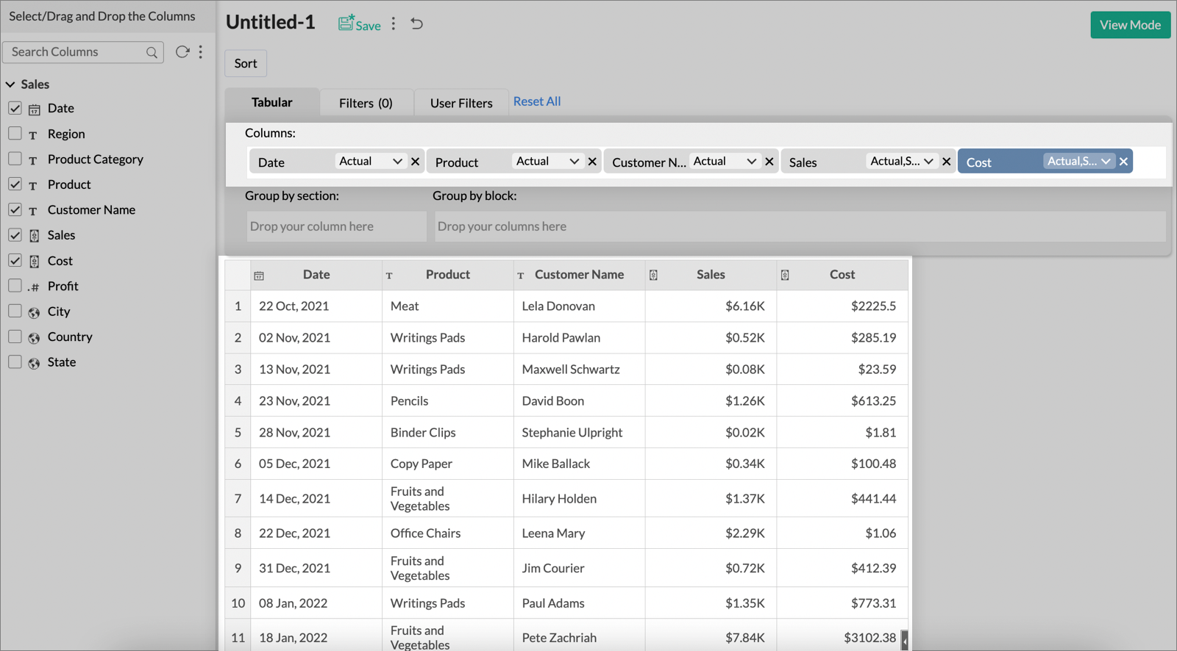Remove the Date column chip with X
Screen dimensions: 1177x651
tap(416, 162)
